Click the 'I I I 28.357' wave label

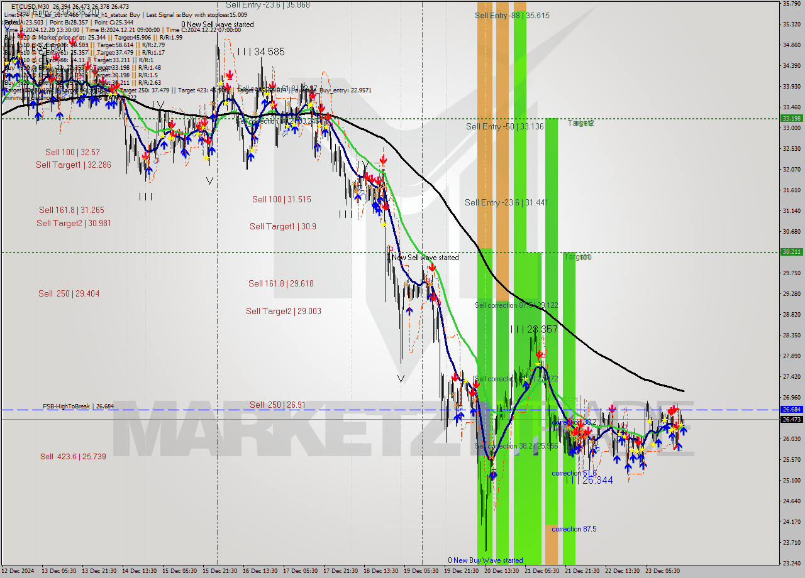pos(534,329)
